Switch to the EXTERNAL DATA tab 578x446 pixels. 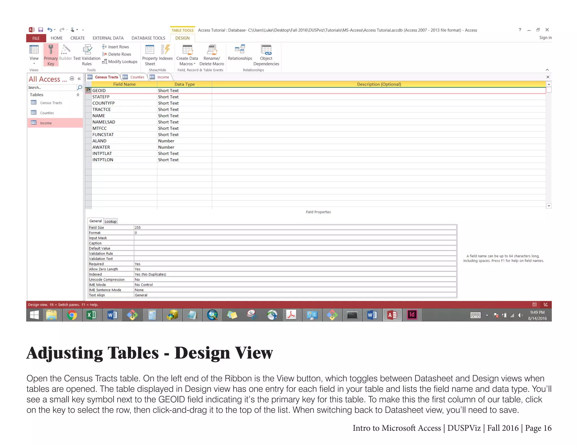tap(108, 38)
